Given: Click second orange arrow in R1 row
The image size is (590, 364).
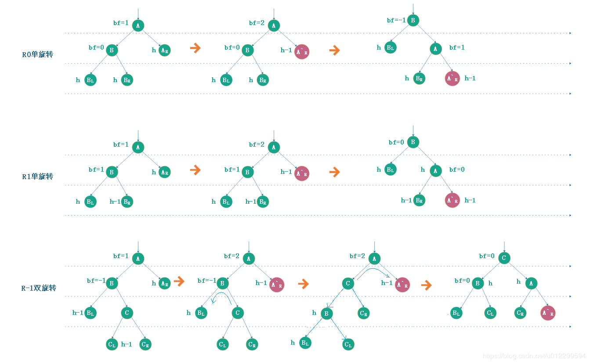Looking at the screenshot, I should (x=335, y=172).
